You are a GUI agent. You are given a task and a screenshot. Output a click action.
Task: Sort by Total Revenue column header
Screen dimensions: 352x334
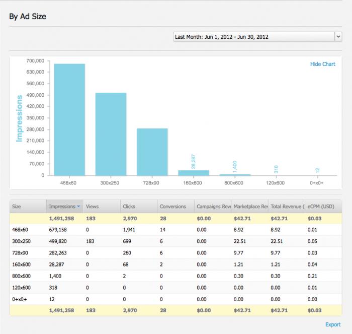[x=286, y=206]
